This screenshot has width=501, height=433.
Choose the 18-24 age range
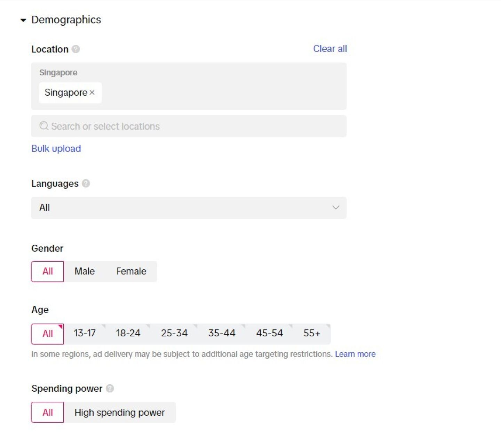click(128, 334)
